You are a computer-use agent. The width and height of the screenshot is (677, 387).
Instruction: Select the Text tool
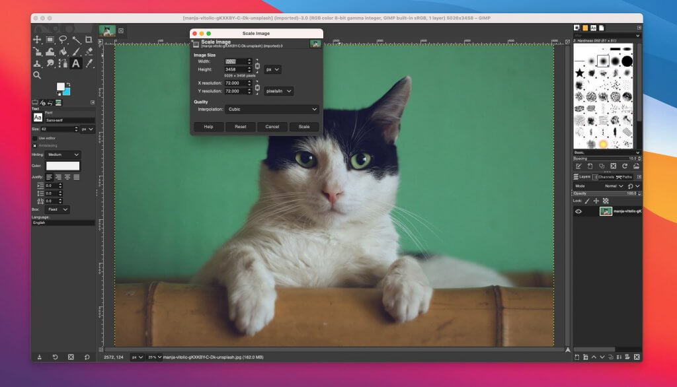pos(76,63)
